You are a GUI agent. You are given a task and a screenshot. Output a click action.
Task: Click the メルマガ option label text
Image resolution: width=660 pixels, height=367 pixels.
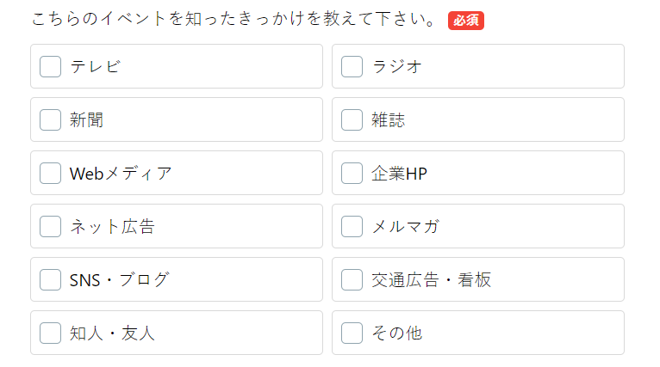coord(405,226)
